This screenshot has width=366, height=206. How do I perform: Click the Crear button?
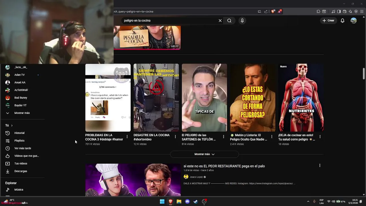point(328,21)
